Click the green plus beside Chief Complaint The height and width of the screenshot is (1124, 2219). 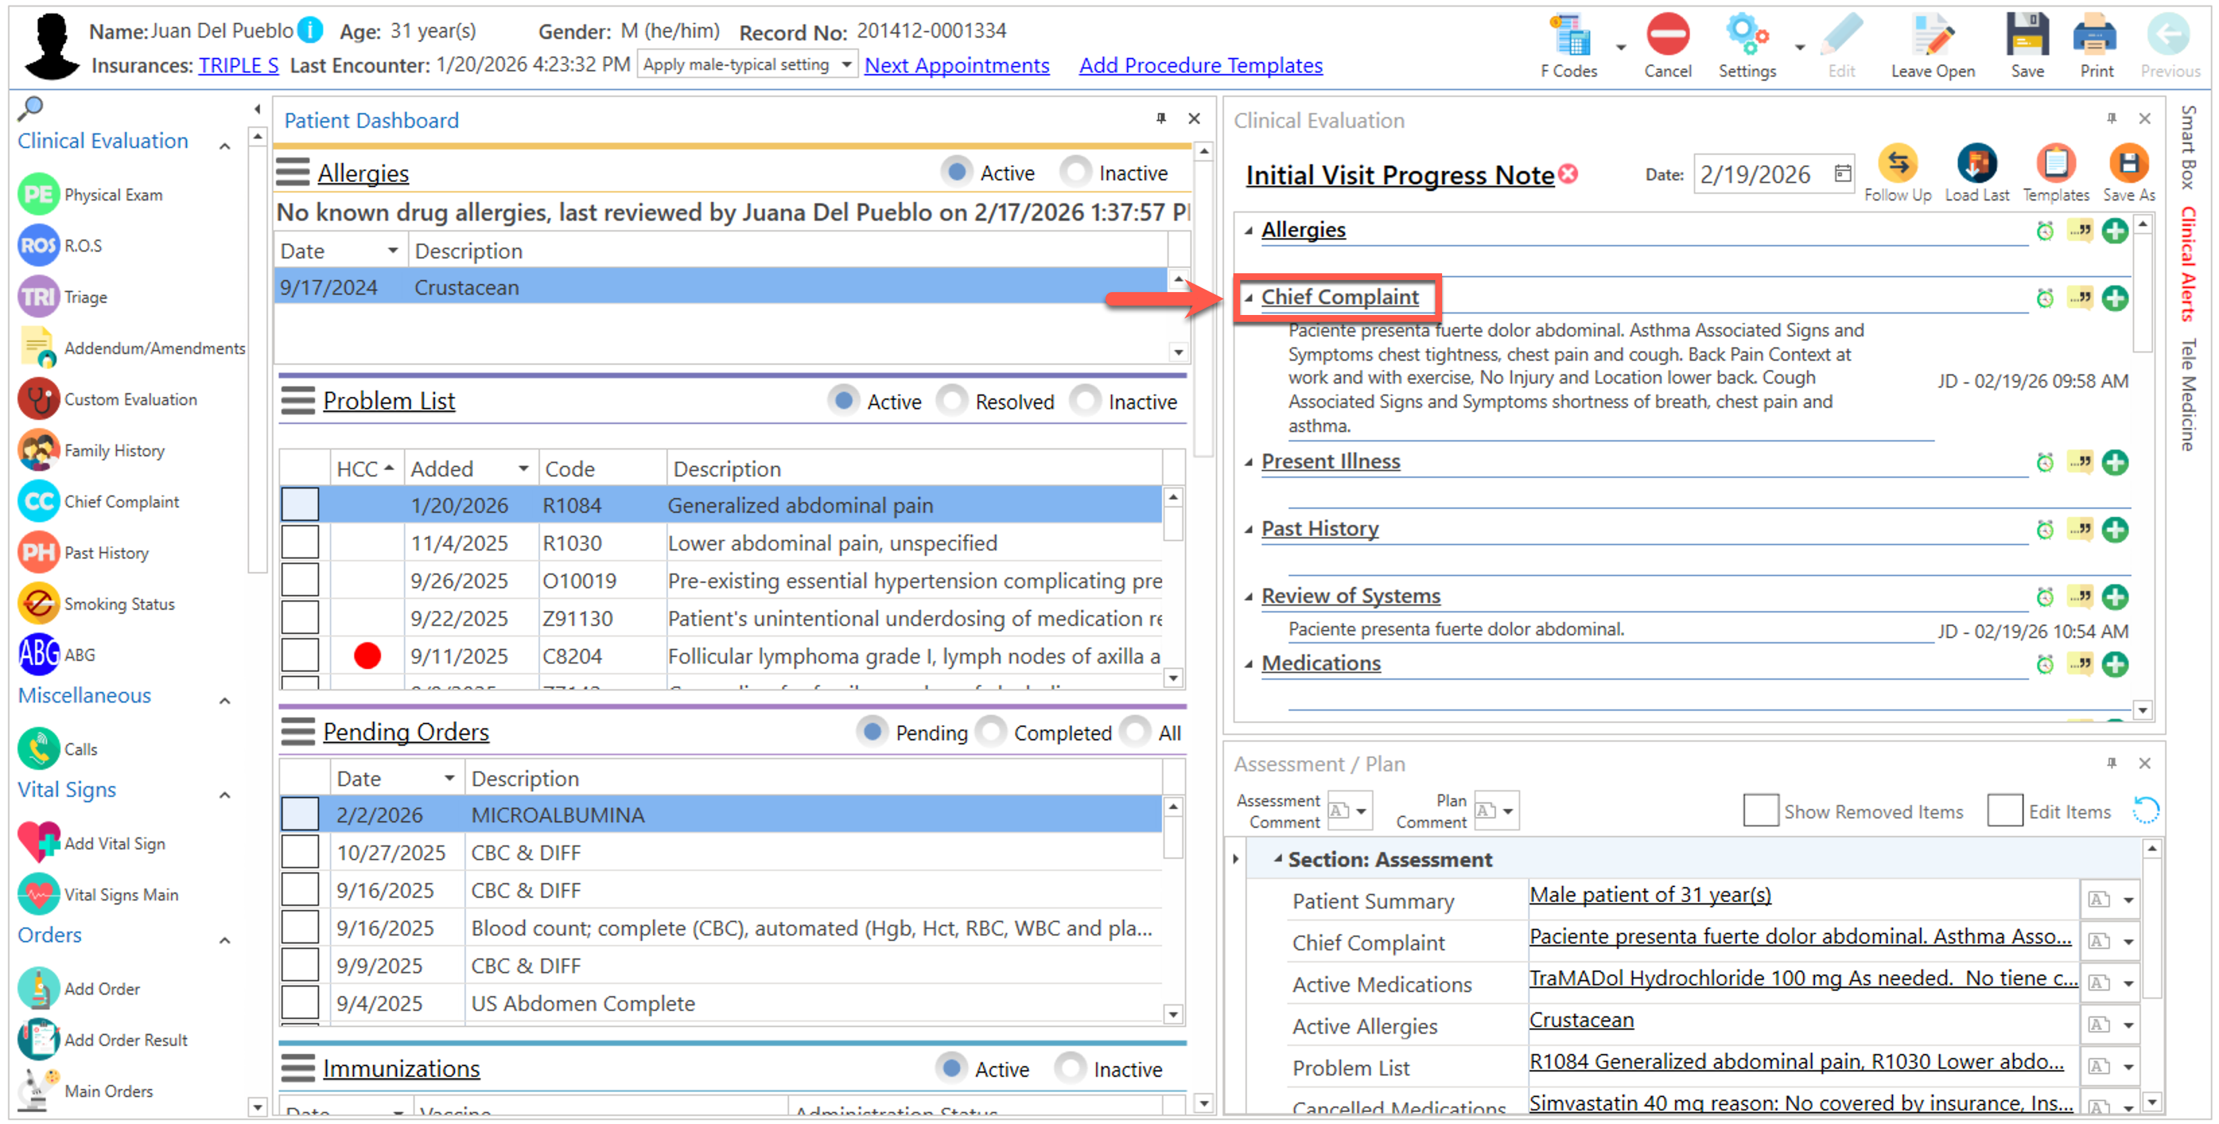2114,299
